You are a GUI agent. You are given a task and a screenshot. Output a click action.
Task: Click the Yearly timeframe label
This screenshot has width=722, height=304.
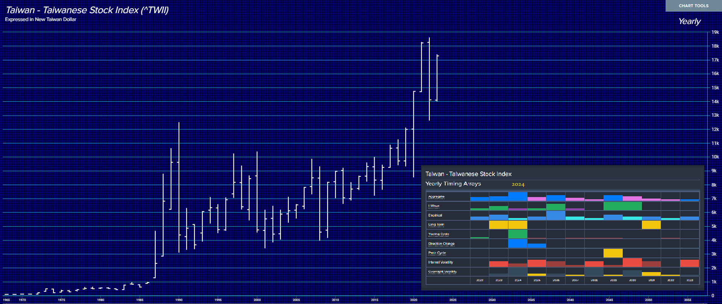point(689,21)
